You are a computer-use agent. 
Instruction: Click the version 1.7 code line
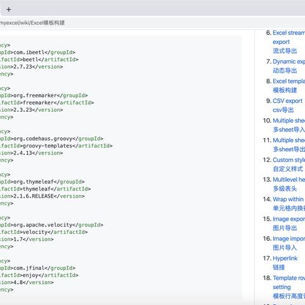point(27,240)
